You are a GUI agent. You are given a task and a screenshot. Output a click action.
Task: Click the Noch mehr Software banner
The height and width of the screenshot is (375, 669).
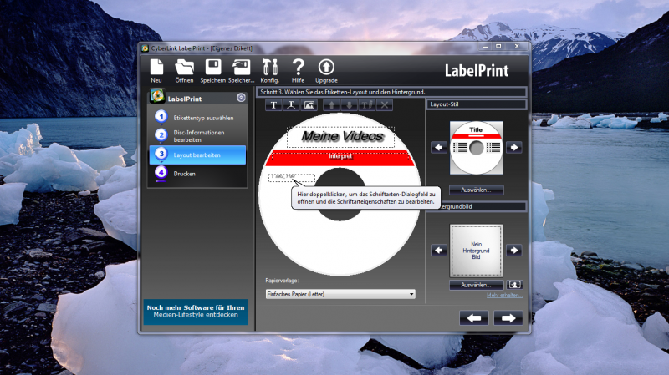(196, 311)
